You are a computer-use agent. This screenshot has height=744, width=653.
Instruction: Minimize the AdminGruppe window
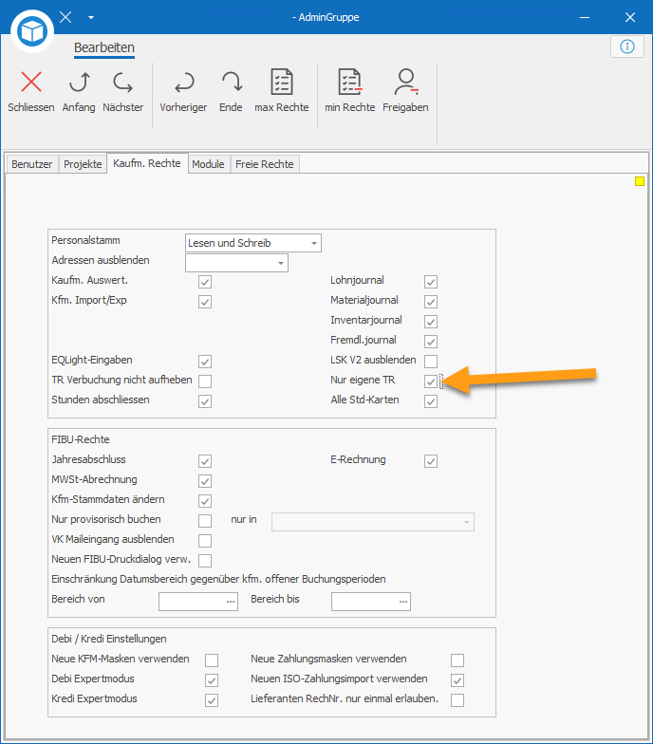(x=585, y=17)
